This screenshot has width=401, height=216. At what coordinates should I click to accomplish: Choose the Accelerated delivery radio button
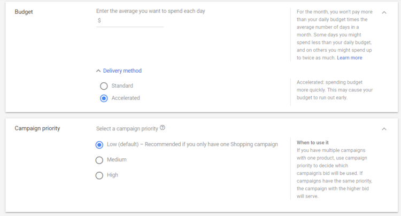[104, 98]
